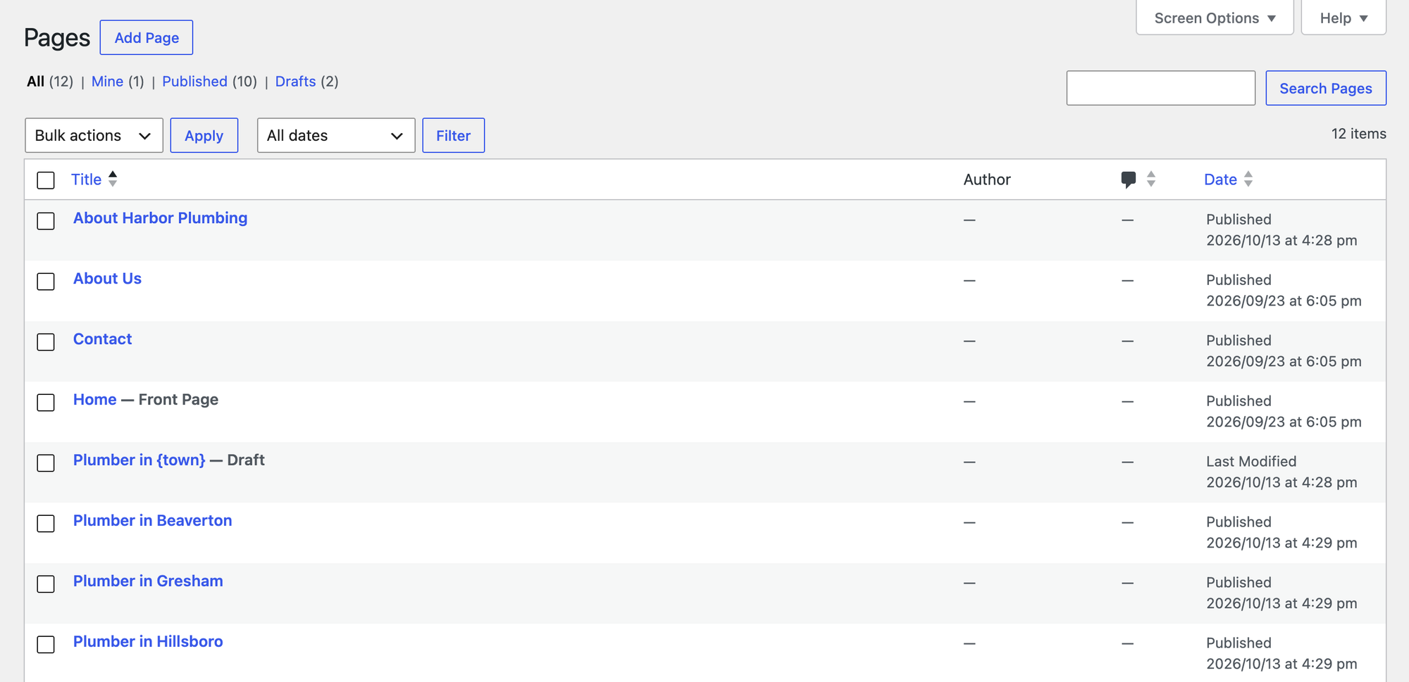Select the Plumber in Hillsboro checkbox

(46, 645)
